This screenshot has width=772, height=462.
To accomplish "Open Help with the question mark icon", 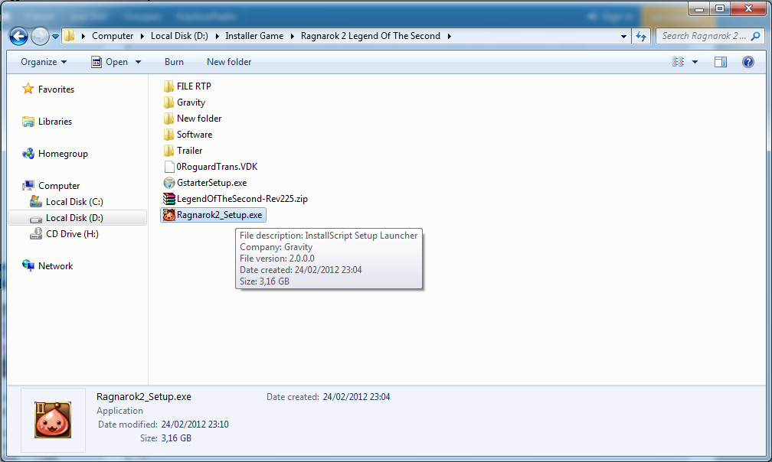I will click(x=747, y=62).
